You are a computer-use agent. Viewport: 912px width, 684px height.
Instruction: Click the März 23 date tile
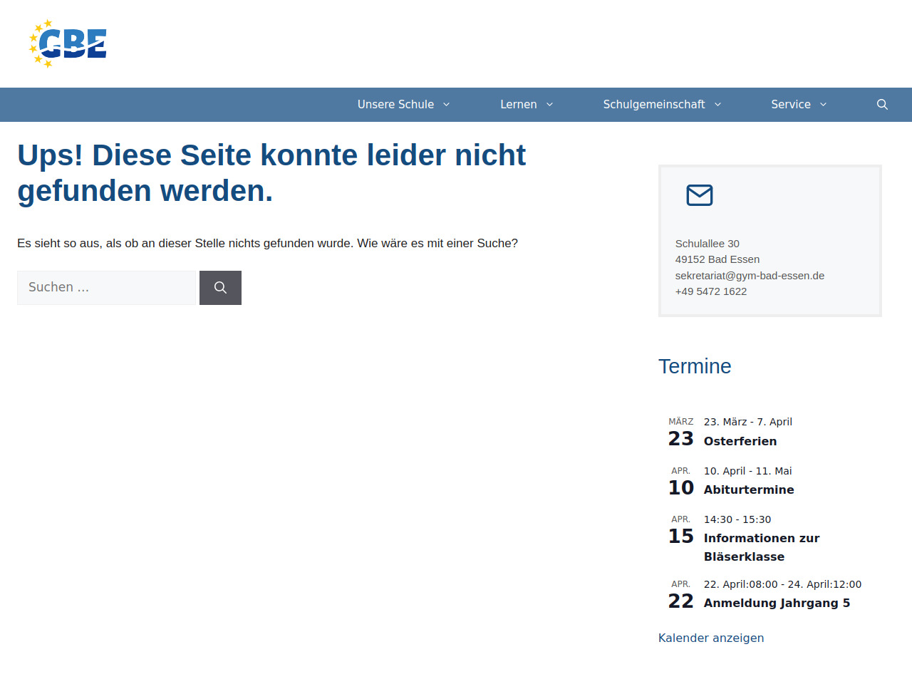(x=680, y=432)
